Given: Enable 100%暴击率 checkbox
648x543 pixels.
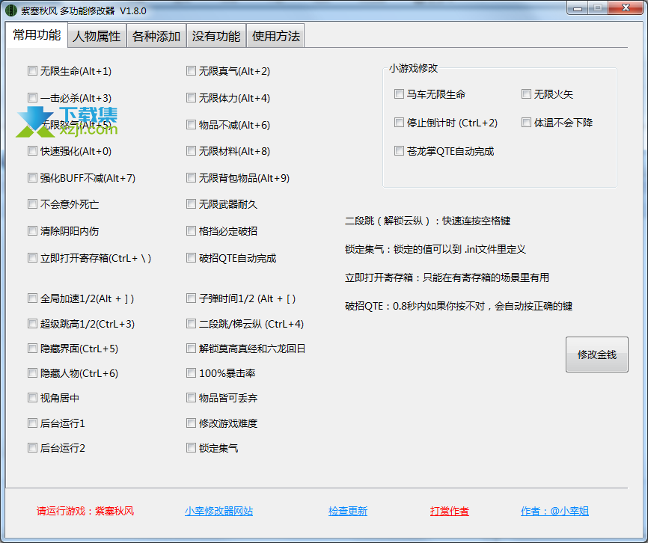Looking at the screenshot, I should (x=191, y=373).
